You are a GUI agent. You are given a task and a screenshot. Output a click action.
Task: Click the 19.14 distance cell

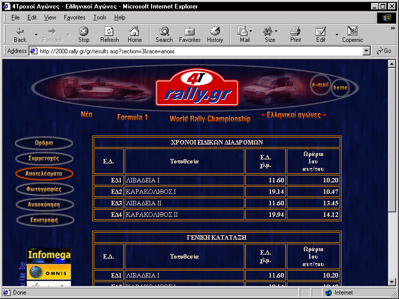tap(265, 192)
